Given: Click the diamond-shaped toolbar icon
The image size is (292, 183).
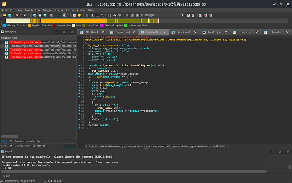Looking at the screenshot, I should (x=120, y=15).
